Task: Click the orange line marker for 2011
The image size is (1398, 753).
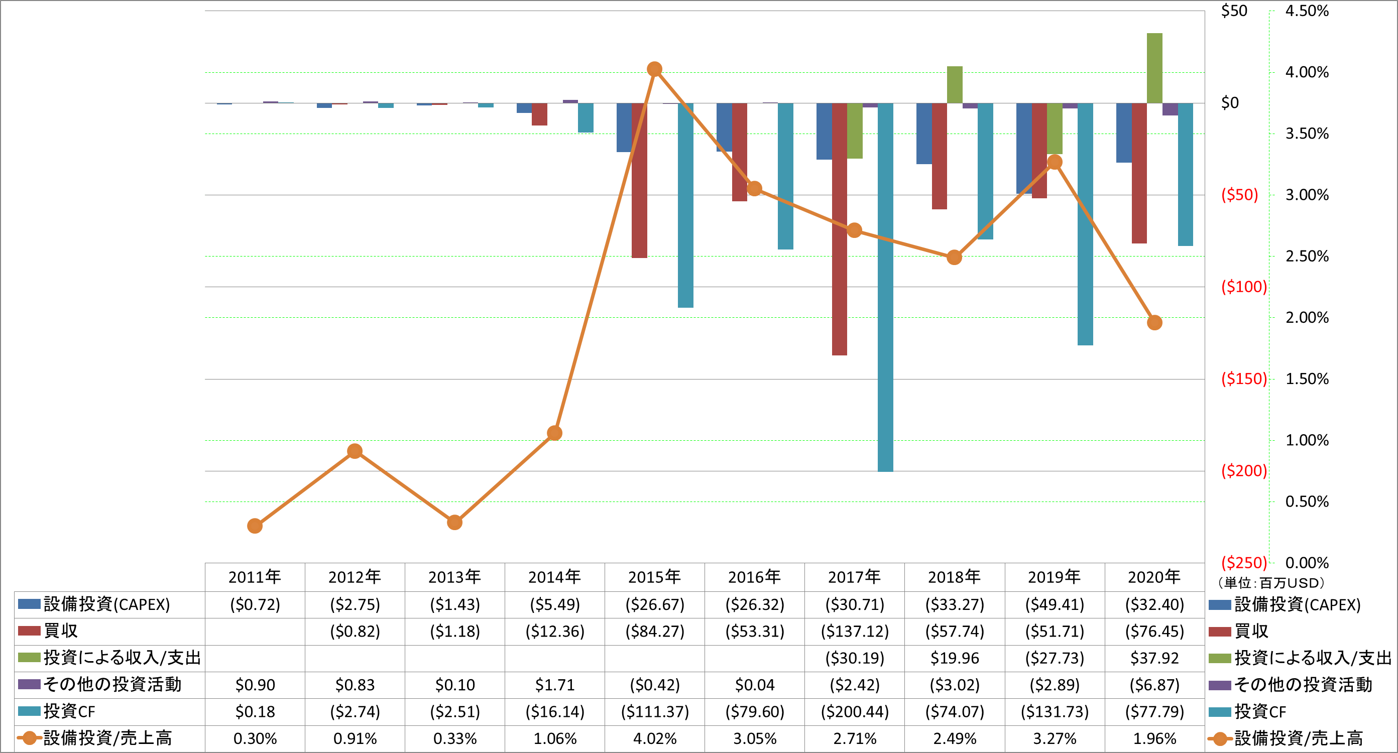Action: click(x=255, y=526)
